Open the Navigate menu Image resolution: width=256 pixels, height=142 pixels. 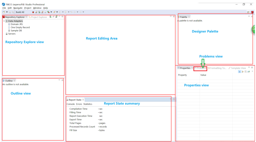[x=18, y=8]
